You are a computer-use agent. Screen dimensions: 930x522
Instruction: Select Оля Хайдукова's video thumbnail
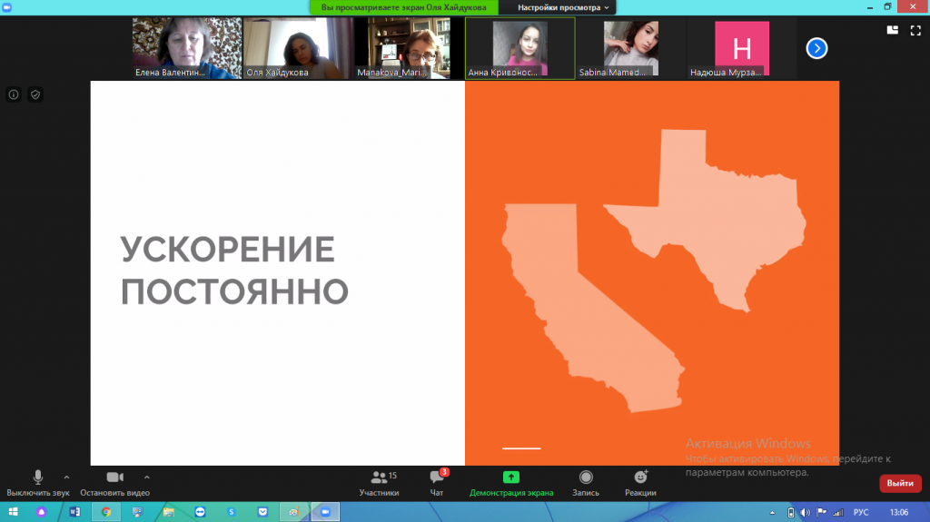pos(298,48)
